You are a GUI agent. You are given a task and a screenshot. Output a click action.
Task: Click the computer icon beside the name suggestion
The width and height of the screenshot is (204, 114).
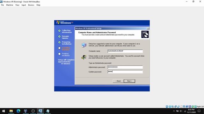click(x=84, y=45)
